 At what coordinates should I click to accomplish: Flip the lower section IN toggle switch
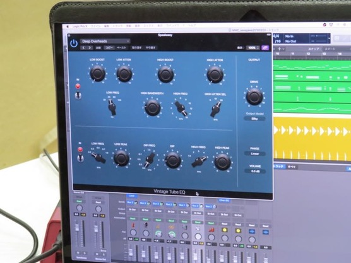pos(80,158)
